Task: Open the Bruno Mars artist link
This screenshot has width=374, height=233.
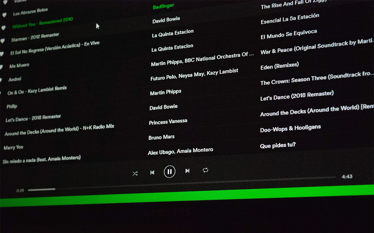Action: coord(161,138)
